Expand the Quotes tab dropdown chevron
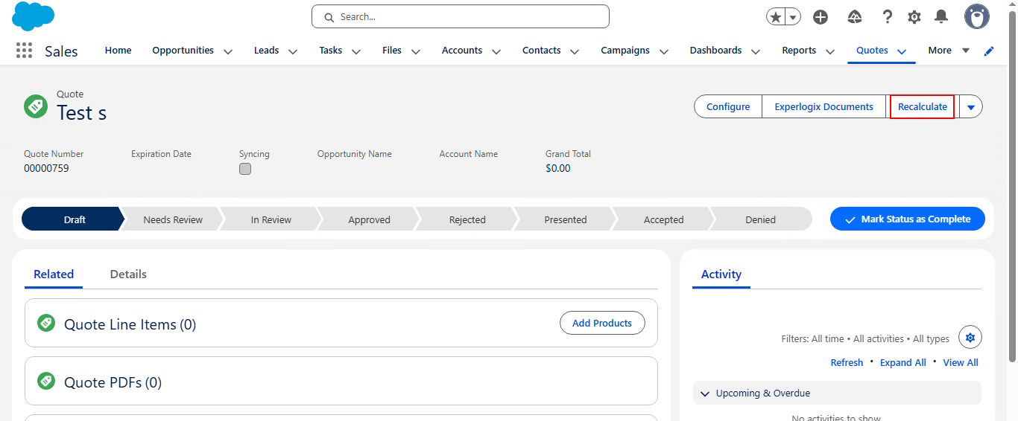The image size is (1018, 421). [902, 51]
